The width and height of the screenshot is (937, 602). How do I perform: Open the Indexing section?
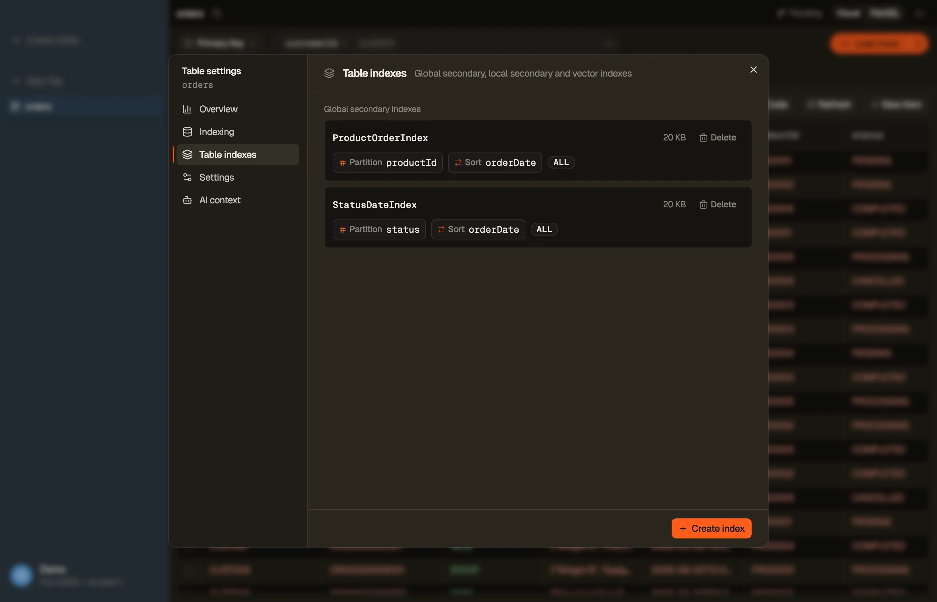(238, 132)
